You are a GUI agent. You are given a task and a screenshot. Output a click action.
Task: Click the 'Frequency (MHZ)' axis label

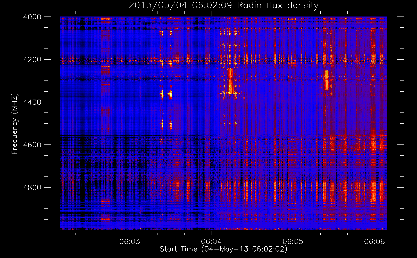click(14, 124)
